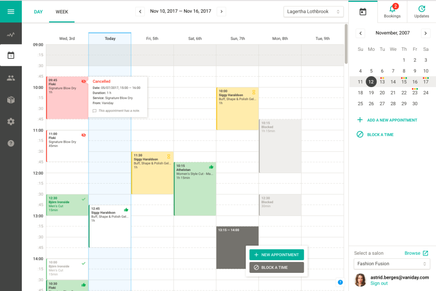
Task: Select the 16th in the mini calendar
Action: click(x=415, y=82)
